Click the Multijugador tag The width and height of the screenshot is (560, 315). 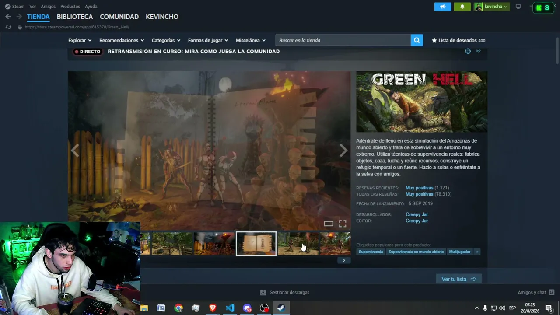click(460, 252)
